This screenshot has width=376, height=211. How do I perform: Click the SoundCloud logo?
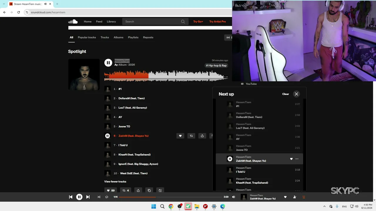click(73, 21)
